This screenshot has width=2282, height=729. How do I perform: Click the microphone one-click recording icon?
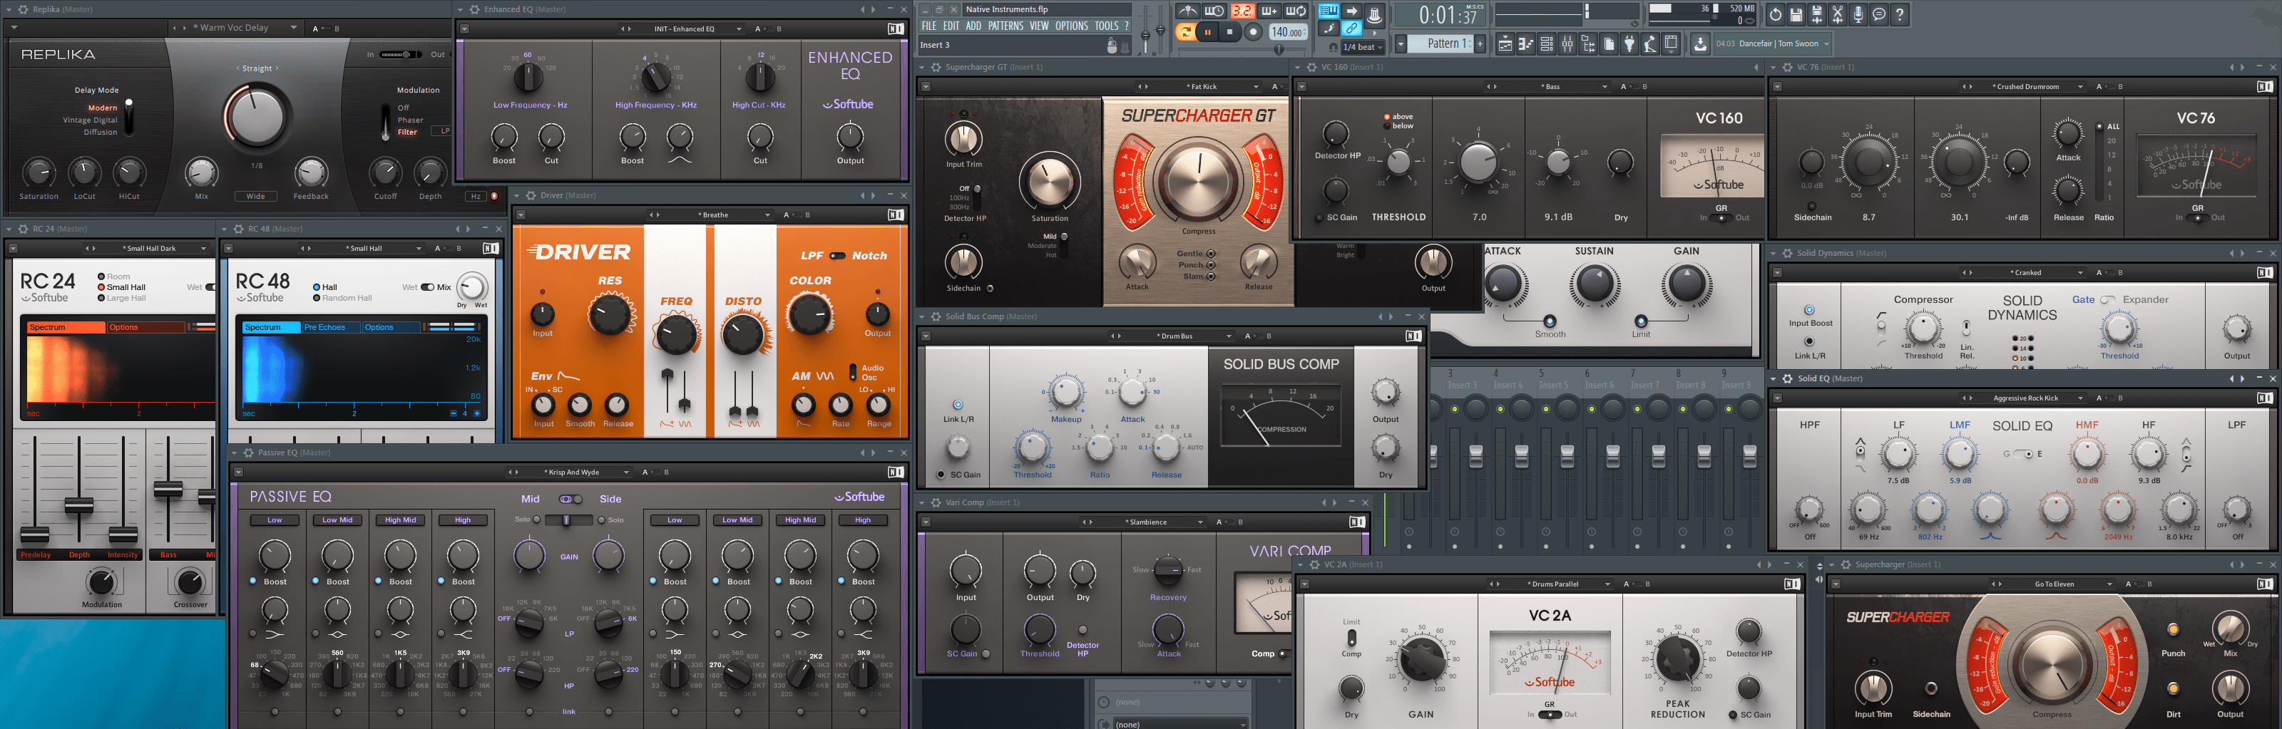1858,15
